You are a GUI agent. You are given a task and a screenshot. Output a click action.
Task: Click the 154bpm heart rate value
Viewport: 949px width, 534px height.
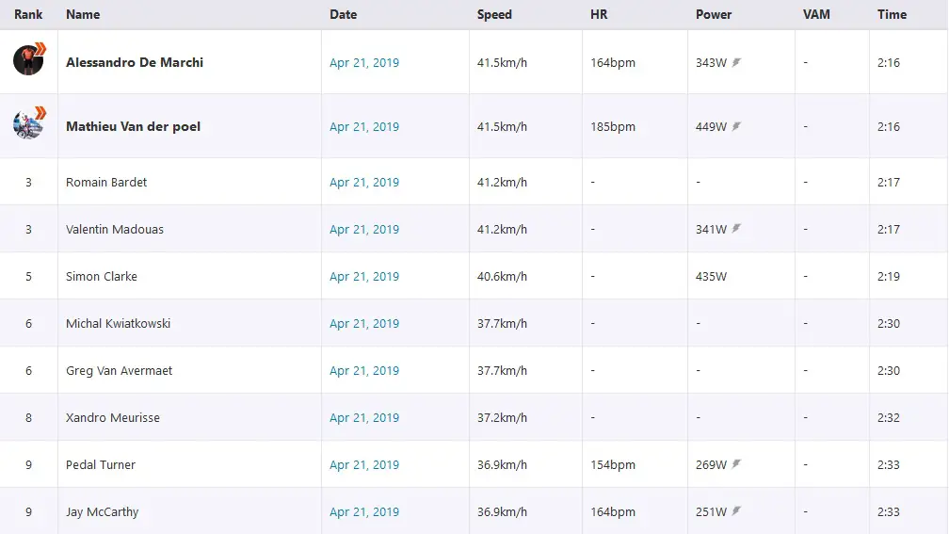pyautogui.click(x=613, y=465)
